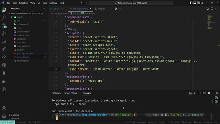Switch to the PROBLEMS panel tab
This screenshot has width=220, height=124.
click(x=56, y=93)
